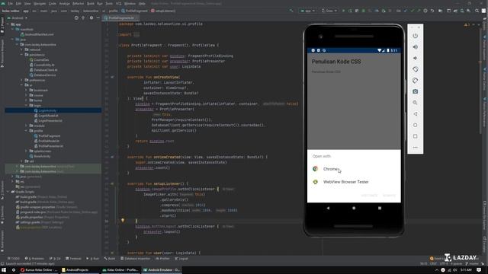The height and width of the screenshot is (274, 488).
Task: Open Project panel settings gear
Action: (91, 18)
